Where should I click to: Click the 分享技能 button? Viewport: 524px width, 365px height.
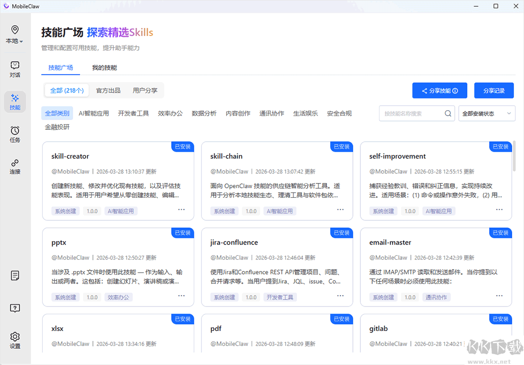pos(439,91)
